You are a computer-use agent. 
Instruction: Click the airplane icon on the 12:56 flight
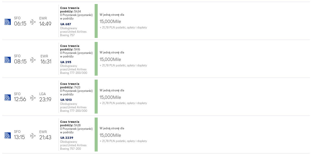[33, 98]
